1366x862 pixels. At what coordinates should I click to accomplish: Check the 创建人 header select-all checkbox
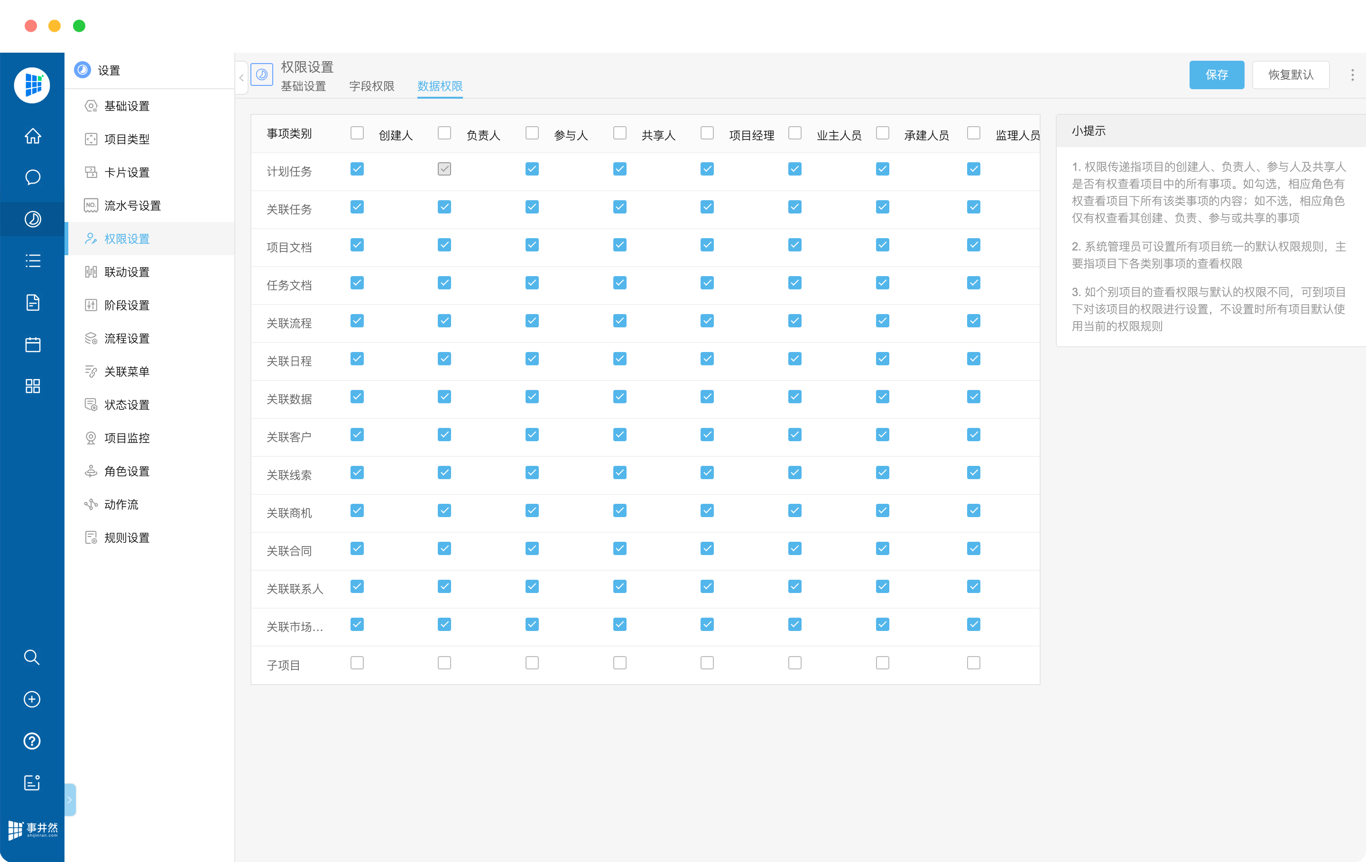(x=357, y=133)
